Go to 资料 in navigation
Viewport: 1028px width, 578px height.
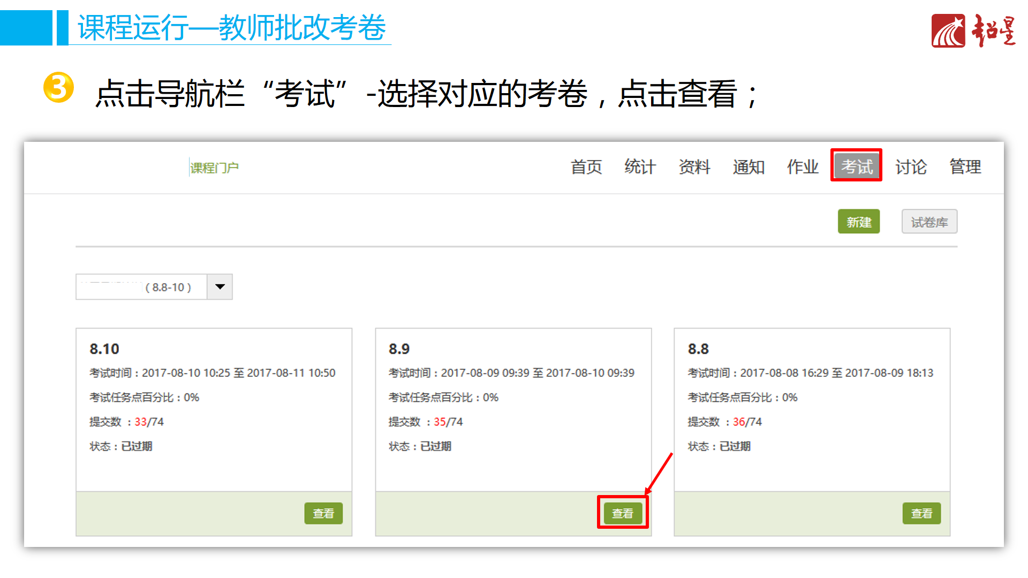(x=694, y=167)
